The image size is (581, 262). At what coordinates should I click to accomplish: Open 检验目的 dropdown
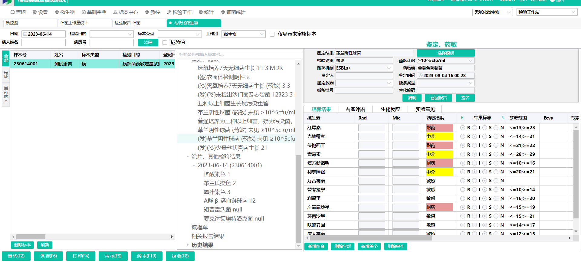click(111, 34)
